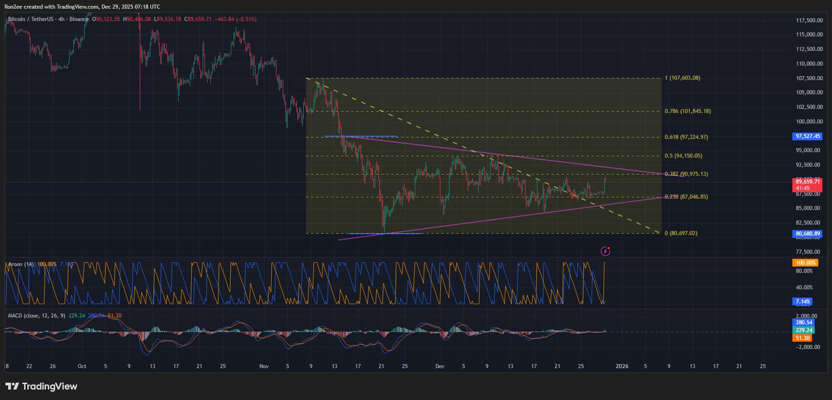Click the orange Aroon 100.00% value tag
The height and width of the screenshot is (400, 832).
point(805,263)
